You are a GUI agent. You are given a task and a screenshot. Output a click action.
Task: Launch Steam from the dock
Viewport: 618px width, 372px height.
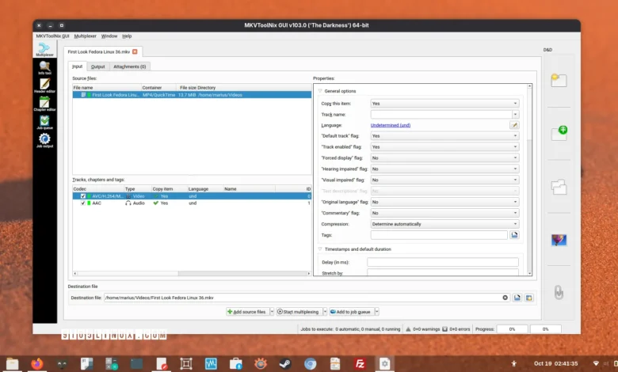pyautogui.click(x=285, y=364)
